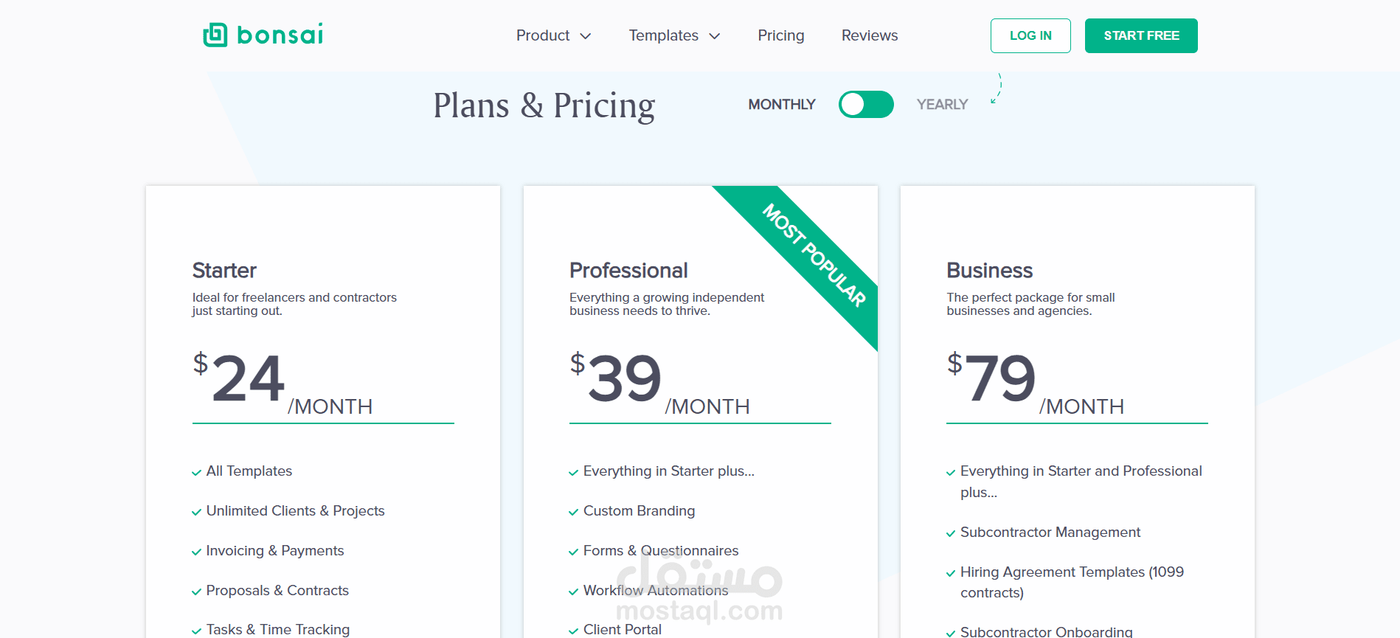
Task: Click the checkmark beside Workflow Automations
Action: [573, 592]
